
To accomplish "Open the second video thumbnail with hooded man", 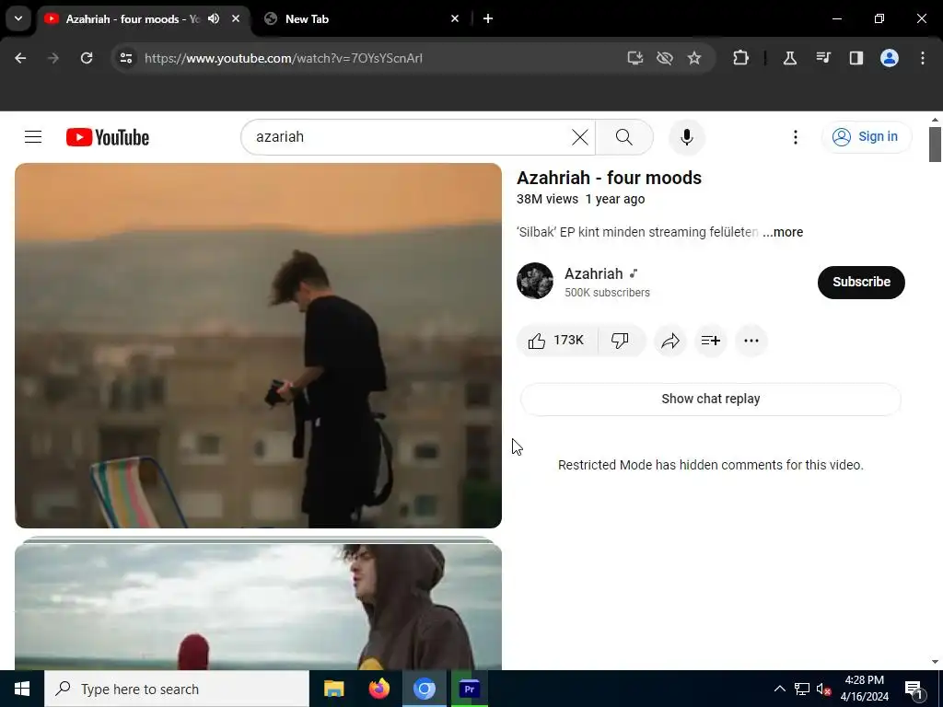I will point(258,606).
